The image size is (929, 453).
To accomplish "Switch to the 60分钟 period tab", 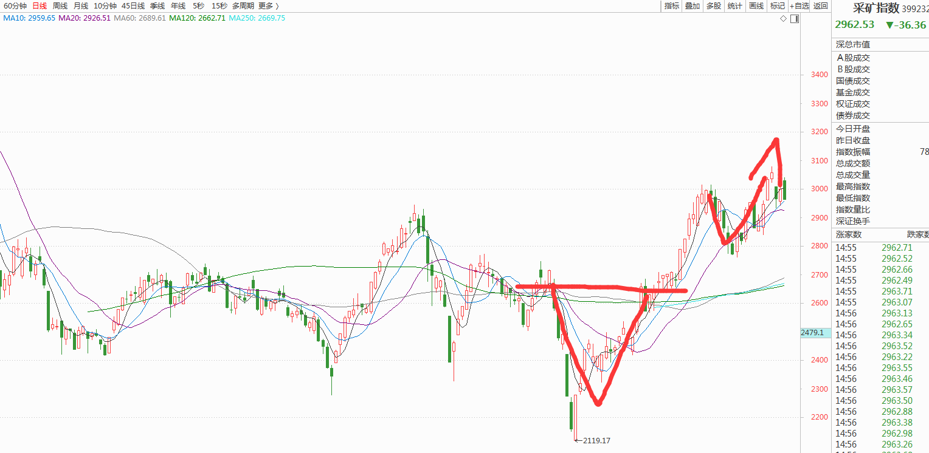I will tap(14, 5).
